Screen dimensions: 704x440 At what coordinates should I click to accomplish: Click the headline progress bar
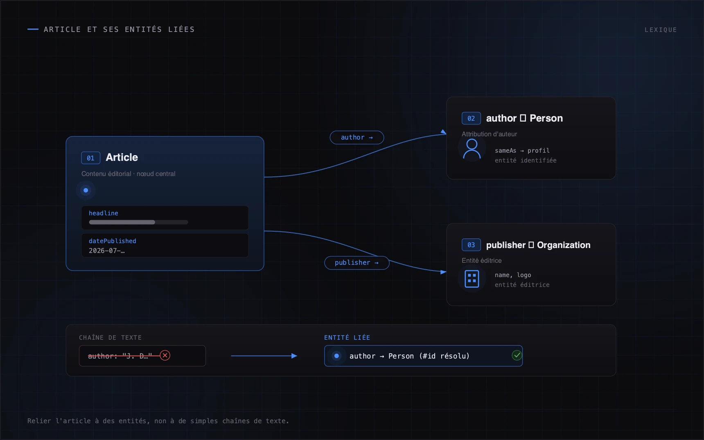point(138,222)
